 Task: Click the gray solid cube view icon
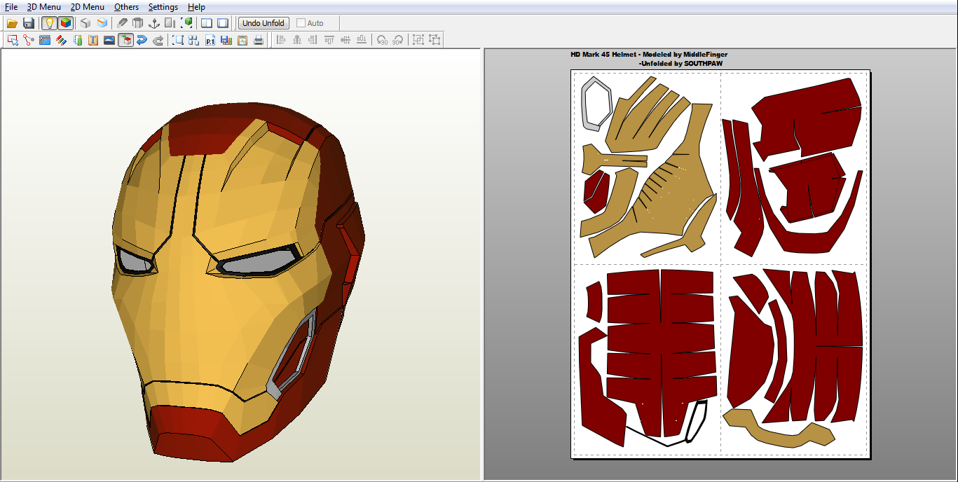click(x=85, y=23)
